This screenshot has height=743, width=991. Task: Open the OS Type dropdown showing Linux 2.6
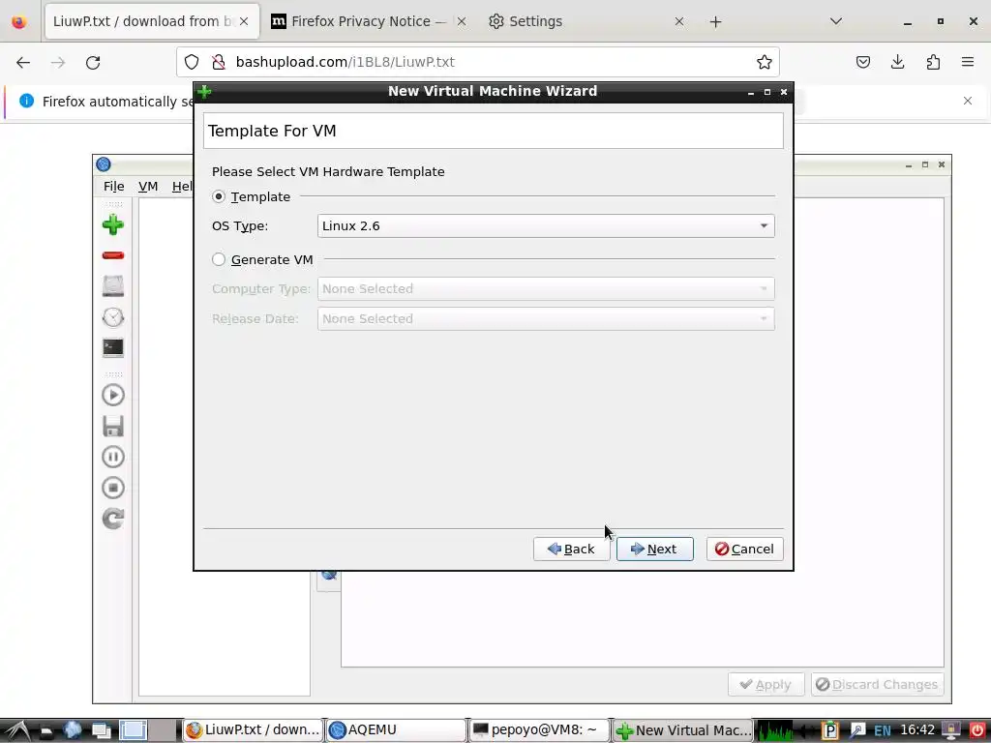(x=546, y=225)
